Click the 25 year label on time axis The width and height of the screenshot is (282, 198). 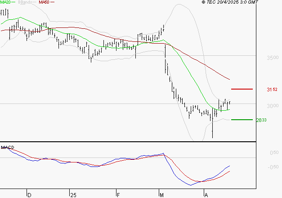[x=73, y=195]
